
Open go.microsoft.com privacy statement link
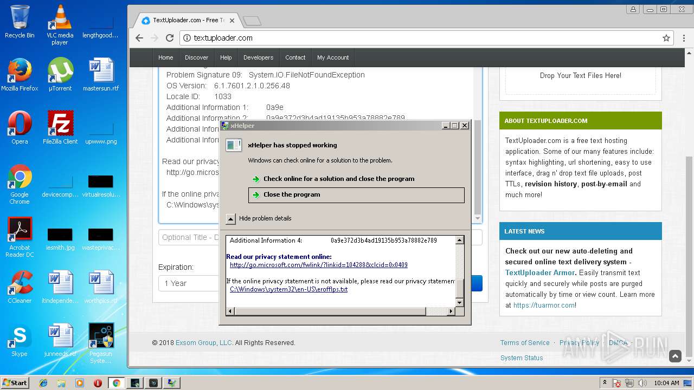pos(319,265)
